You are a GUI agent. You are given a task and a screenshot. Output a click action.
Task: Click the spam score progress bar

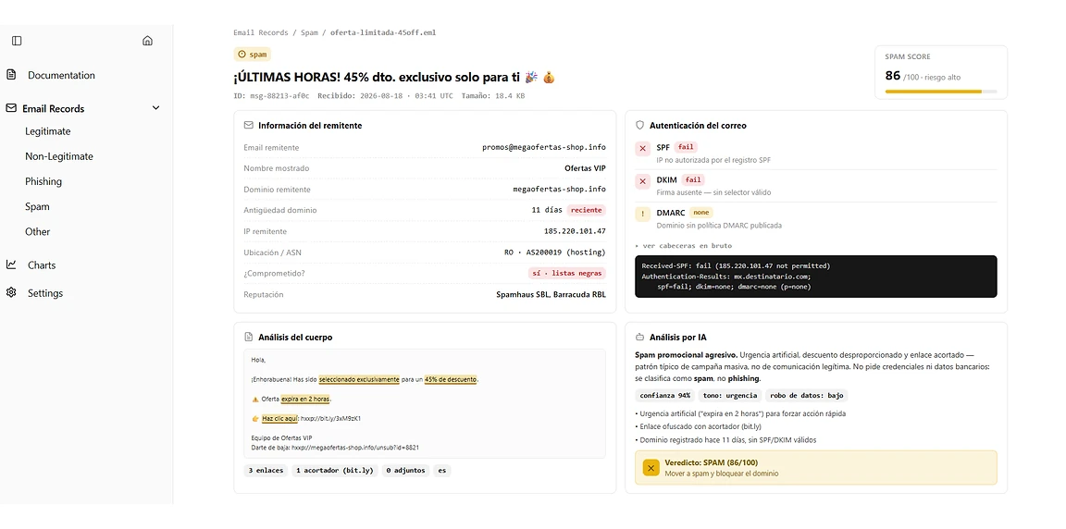pyautogui.click(x=941, y=91)
